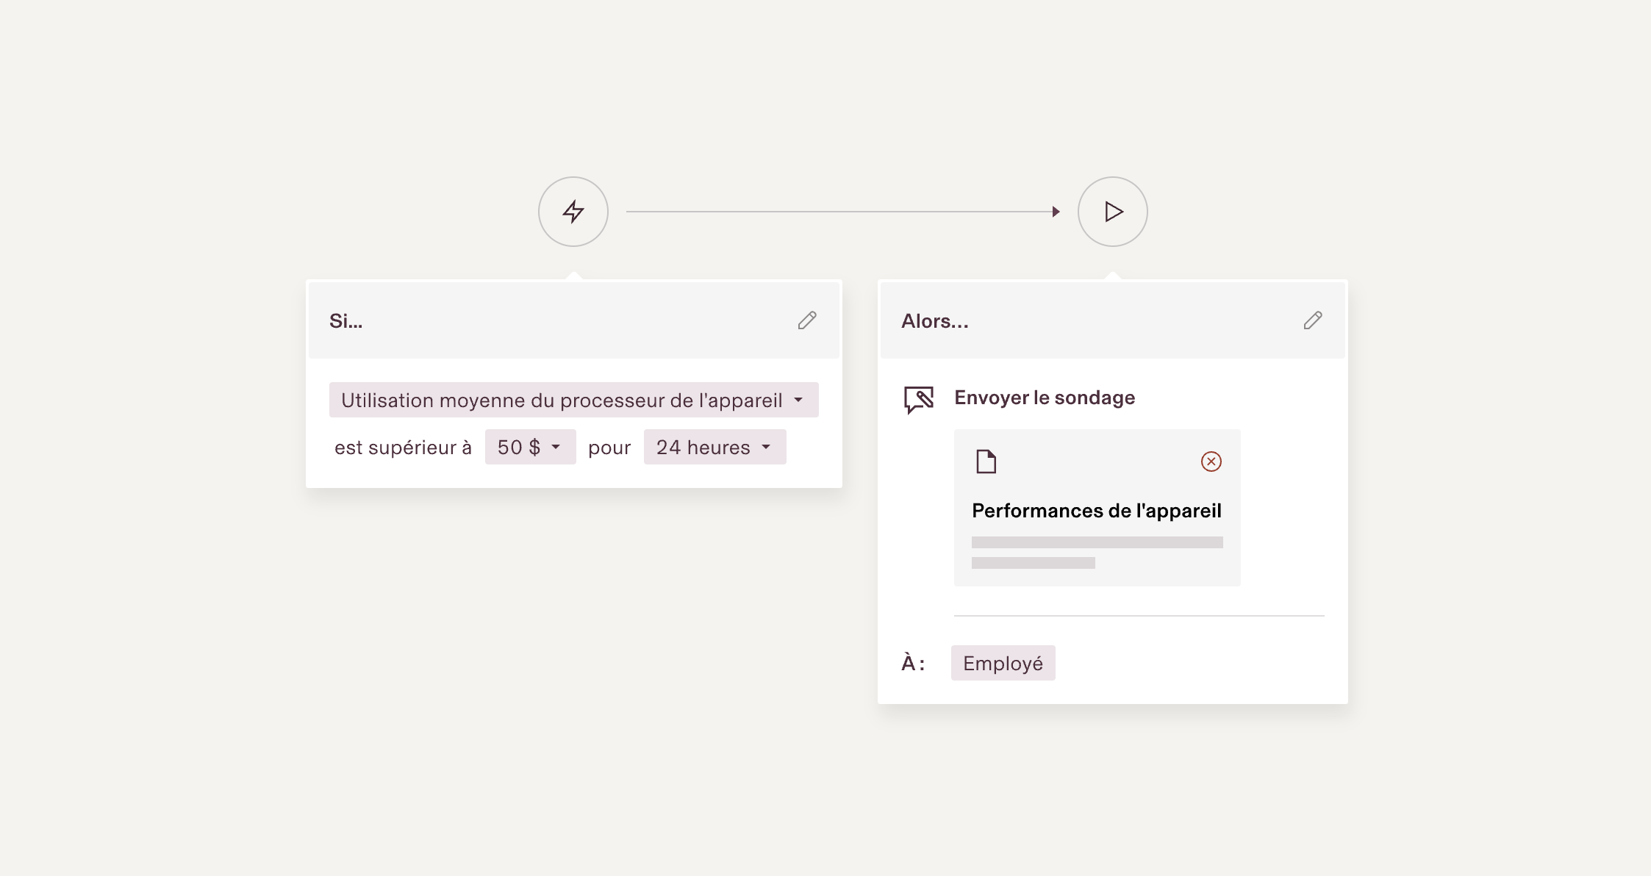Click the survey chat icon beside Envoyer le sondage
This screenshot has width=1651, height=876.
click(920, 398)
